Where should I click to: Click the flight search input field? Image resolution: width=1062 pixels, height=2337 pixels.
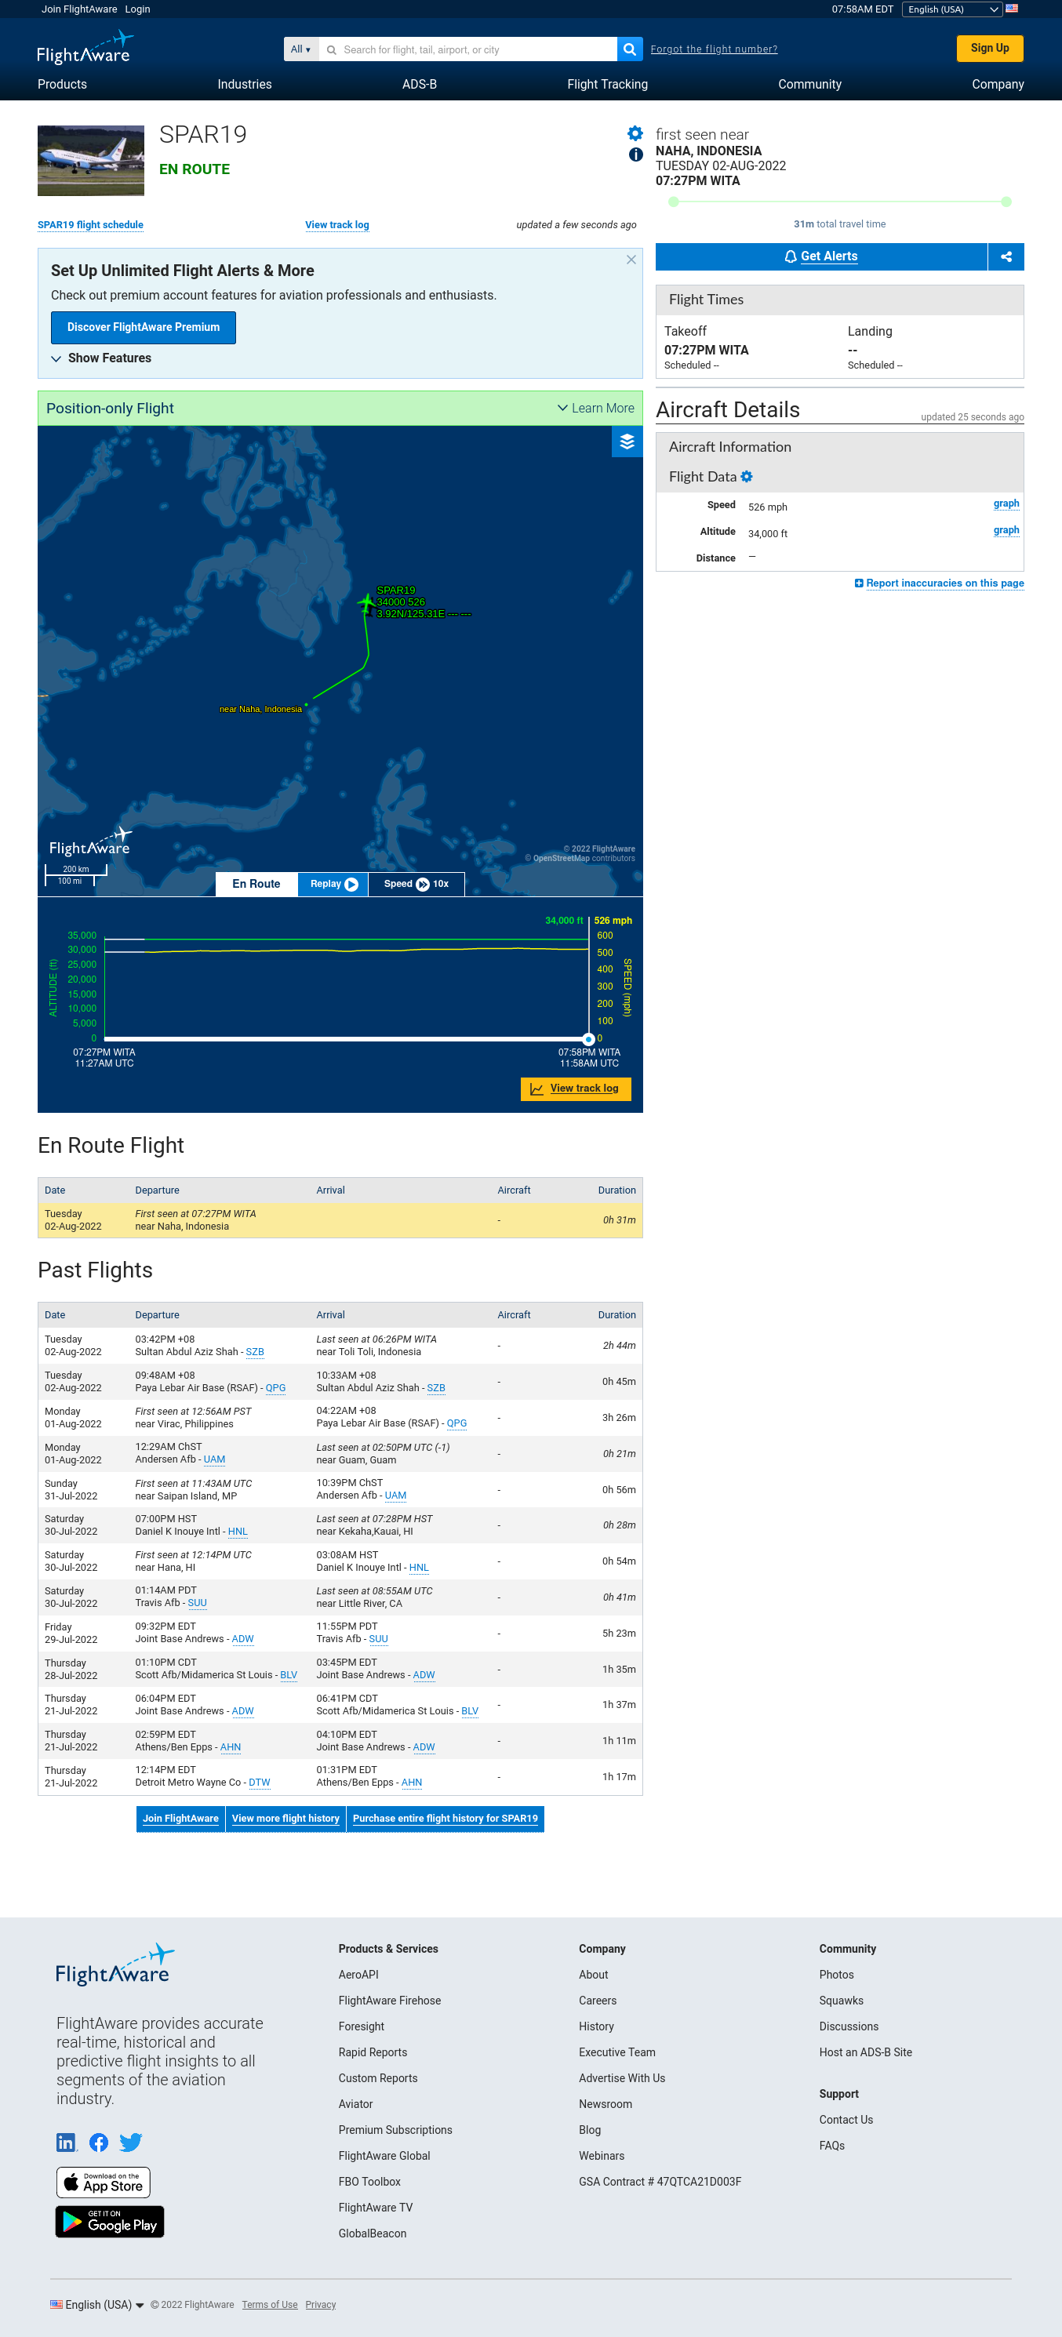coord(467,49)
